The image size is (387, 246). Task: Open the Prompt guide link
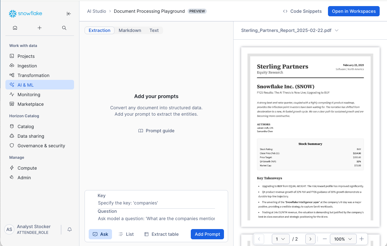point(156,131)
